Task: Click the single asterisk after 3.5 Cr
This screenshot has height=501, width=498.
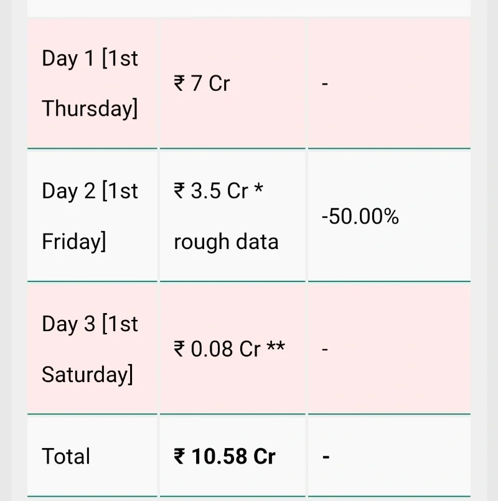Action: tap(258, 190)
